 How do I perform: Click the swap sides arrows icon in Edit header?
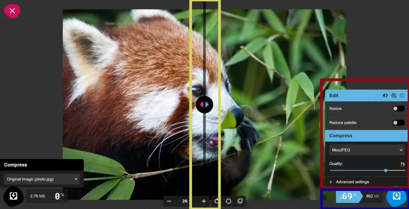pos(385,95)
